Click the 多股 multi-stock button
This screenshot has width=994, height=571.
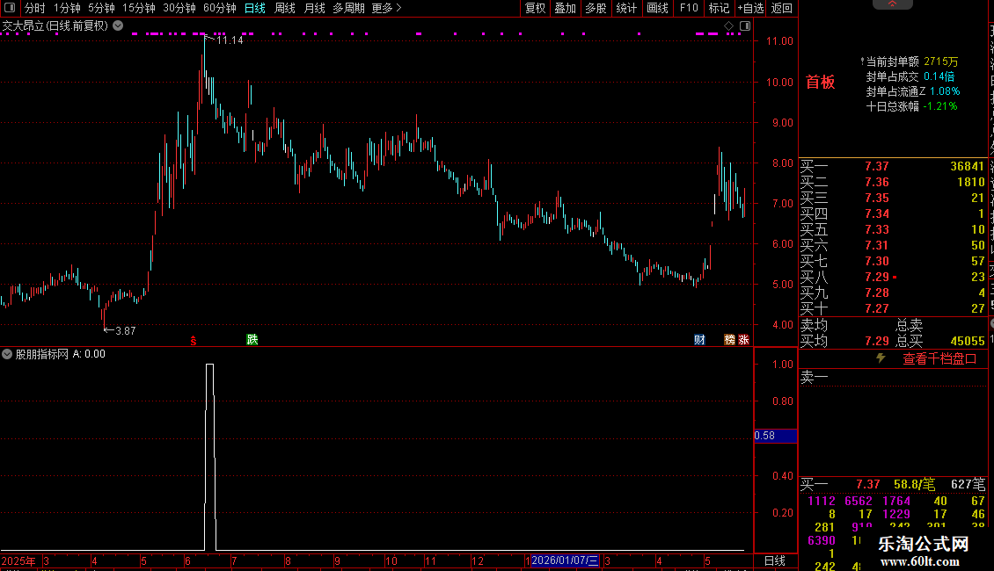pos(596,8)
